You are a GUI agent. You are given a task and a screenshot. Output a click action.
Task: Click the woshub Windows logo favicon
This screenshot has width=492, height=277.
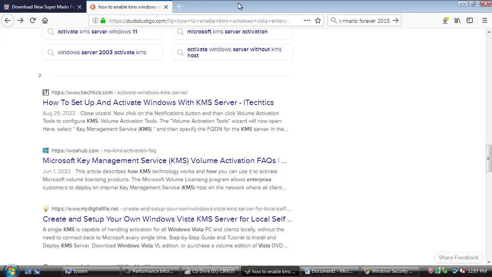coord(46,150)
